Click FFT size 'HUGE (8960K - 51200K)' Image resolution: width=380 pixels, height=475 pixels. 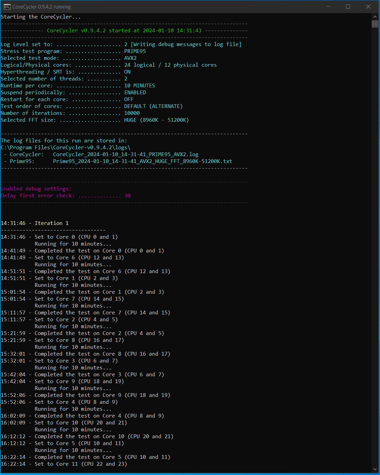coord(157,120)
